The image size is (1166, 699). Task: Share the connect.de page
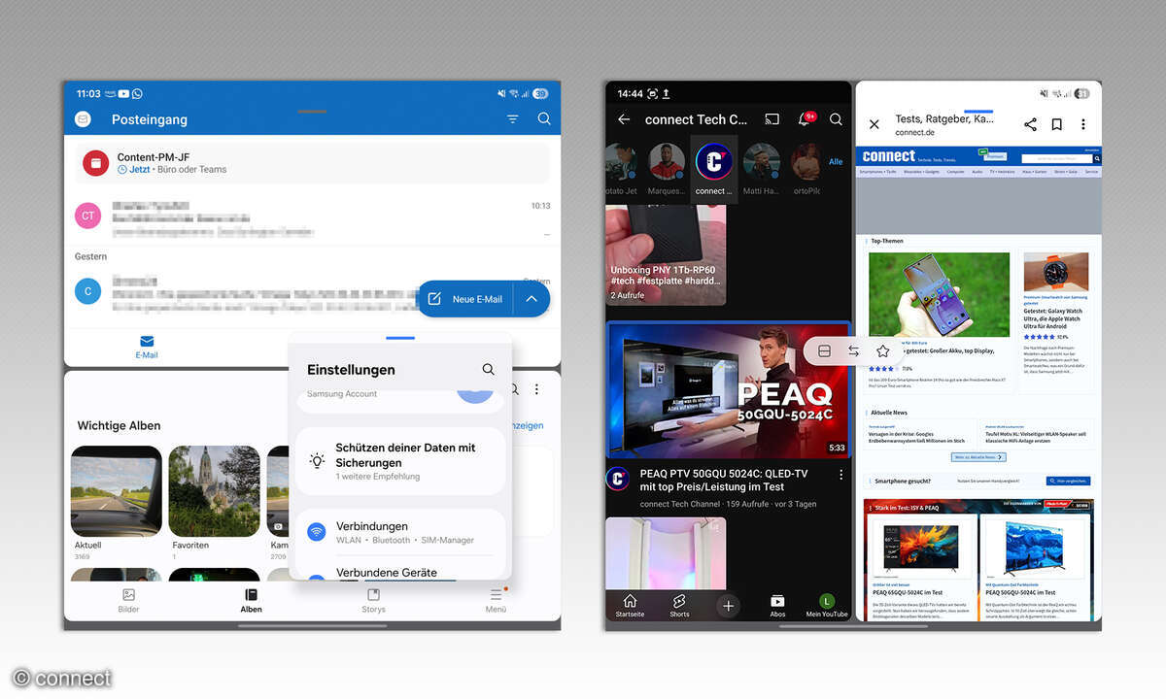tap(1031, 124)
